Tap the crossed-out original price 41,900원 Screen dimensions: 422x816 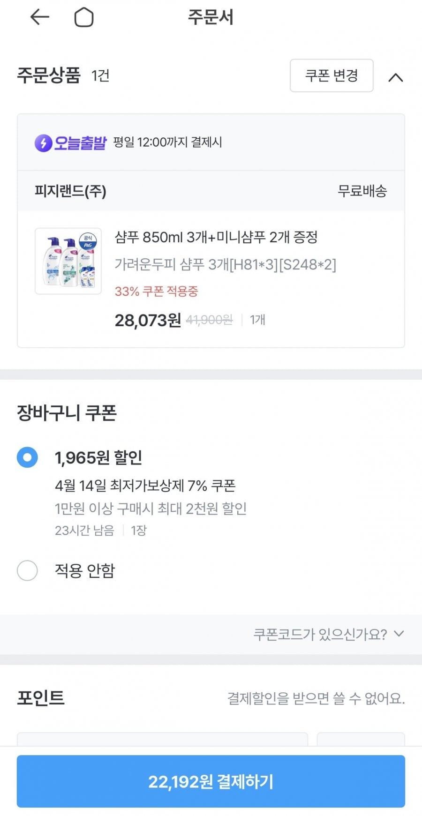tap(209, 320)
